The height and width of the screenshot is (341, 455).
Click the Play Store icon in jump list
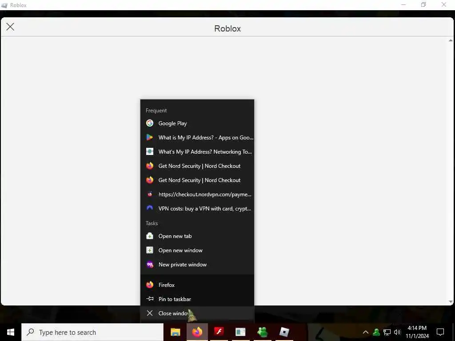coord(150,138)
